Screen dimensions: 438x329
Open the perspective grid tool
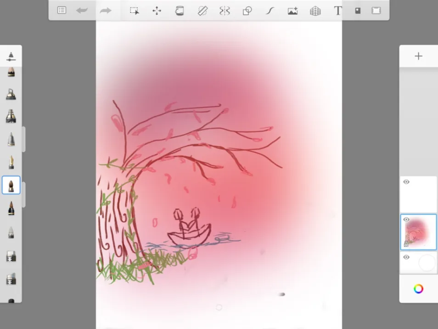[x=315, y=11]
